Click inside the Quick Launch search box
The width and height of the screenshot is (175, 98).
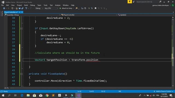[147, 2]
